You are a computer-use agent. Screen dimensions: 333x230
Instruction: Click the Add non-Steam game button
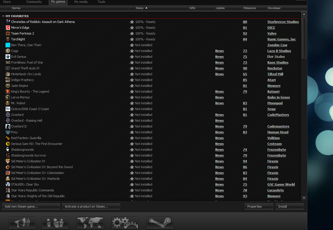[x=31, y=206]
